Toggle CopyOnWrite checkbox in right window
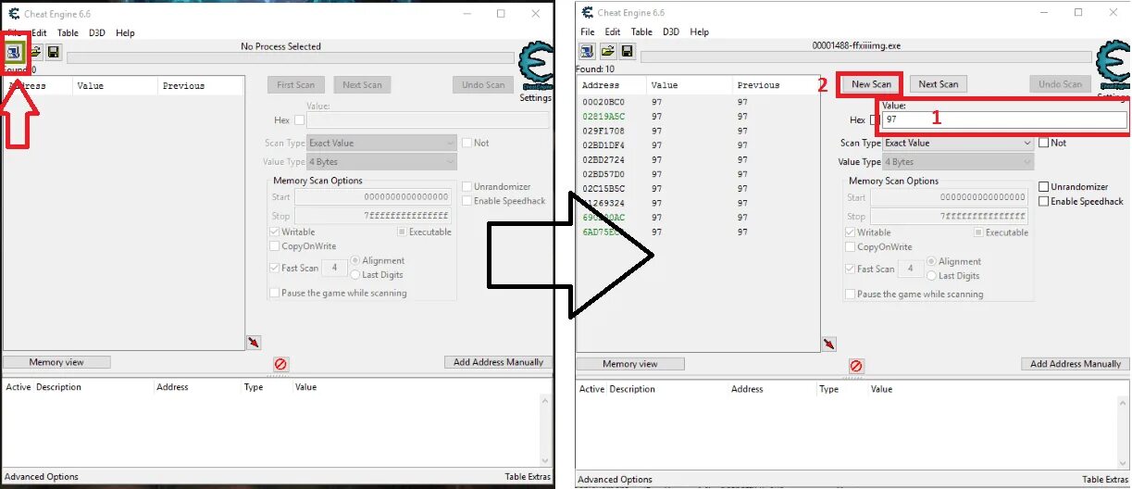Screen dimensions: 1132x489 [x=851, y=247]
